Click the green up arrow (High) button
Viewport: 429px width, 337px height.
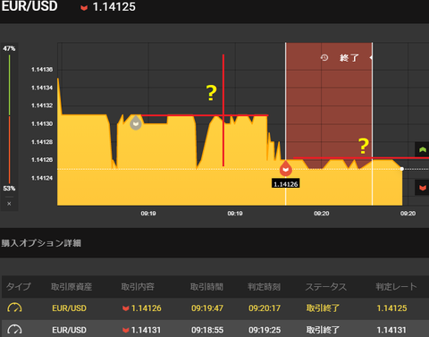(422, 149)
